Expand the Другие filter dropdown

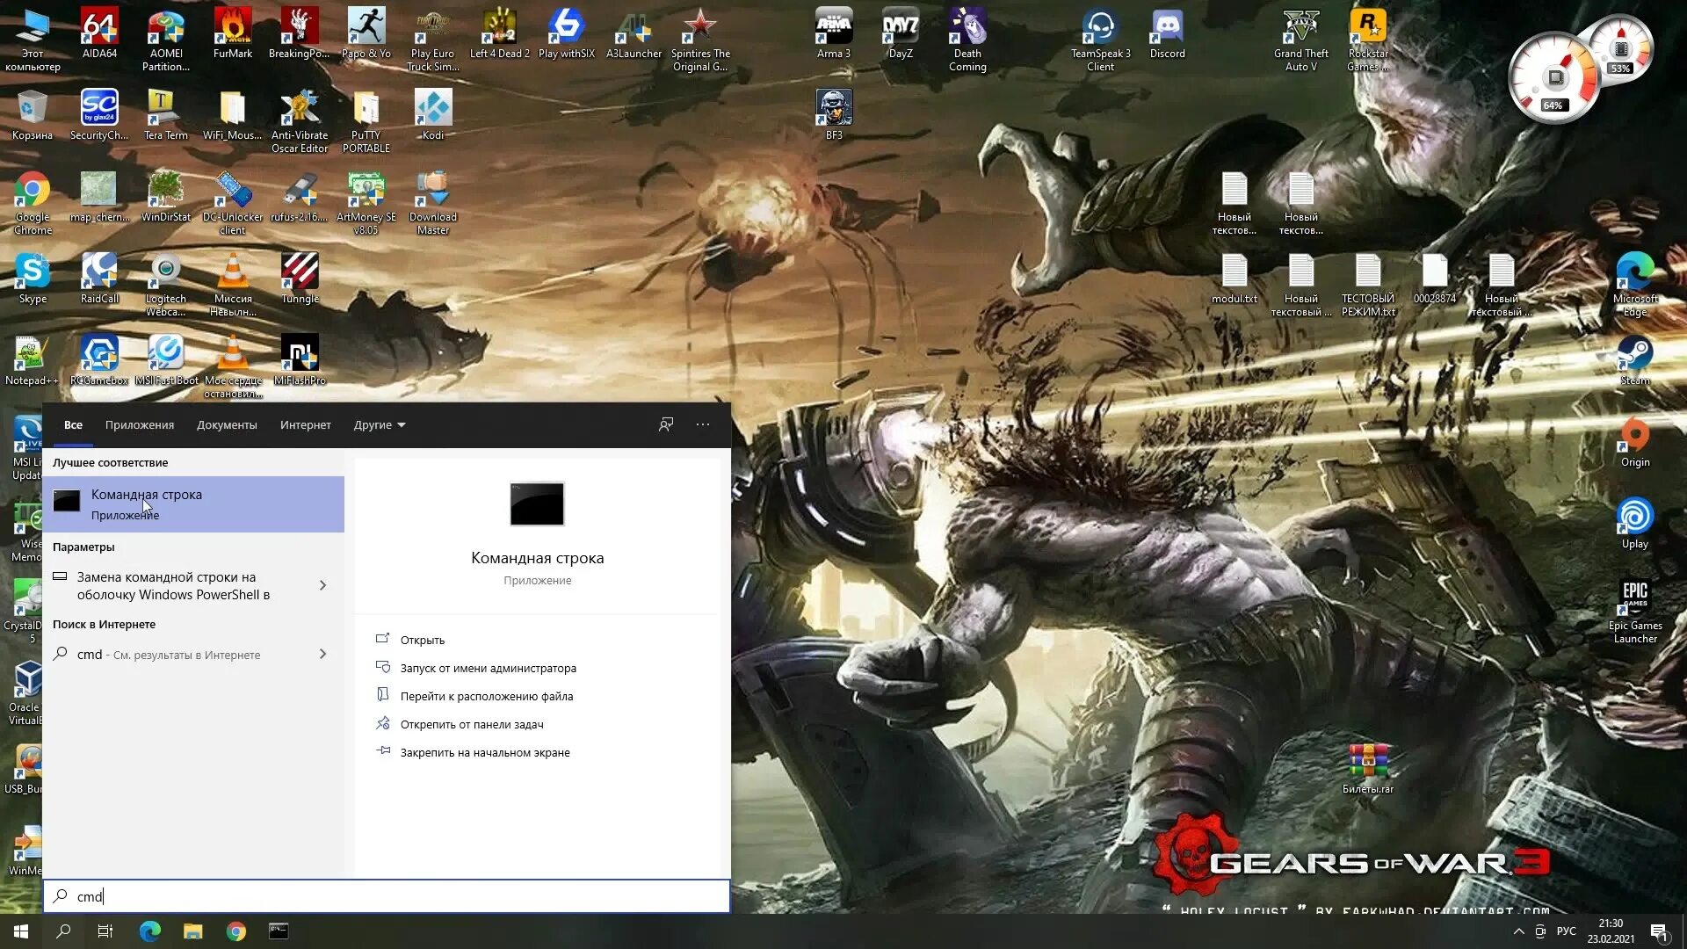pos(380,424)
